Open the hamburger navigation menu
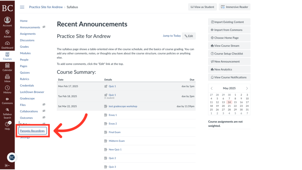Viewport: 302px width, 170px height. coord(22,7)
